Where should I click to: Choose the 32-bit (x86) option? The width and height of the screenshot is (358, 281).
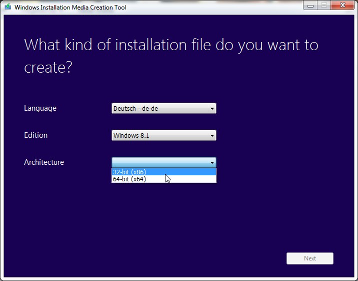pos(163,172)
